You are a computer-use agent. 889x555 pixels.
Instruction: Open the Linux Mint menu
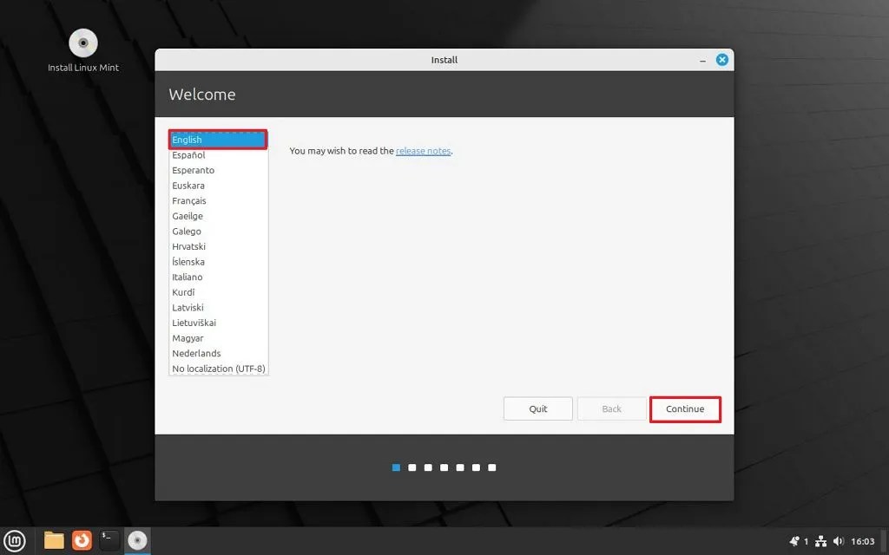click(13, 539)
